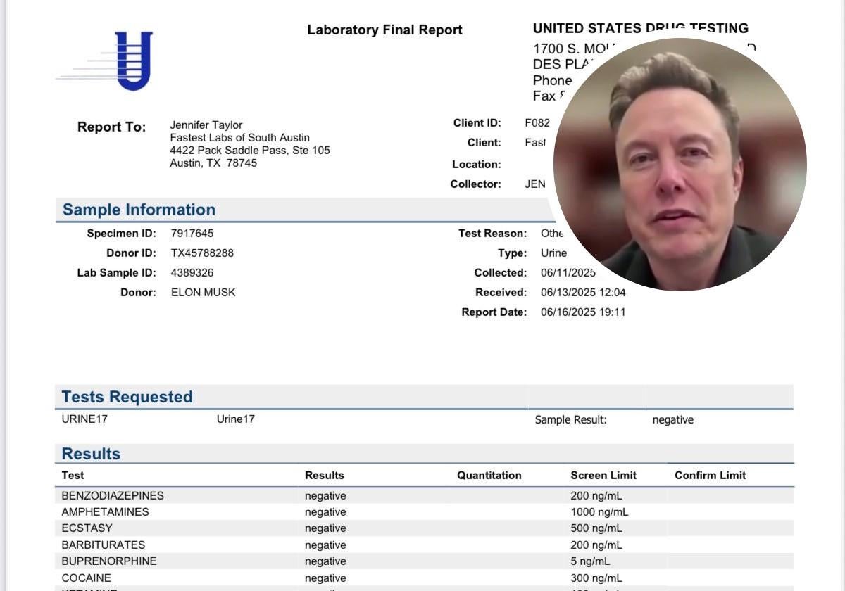This screenshot has width=845, height=591.
Task: Select the "Confirm Limit" column header
Action: pos(711,476)
